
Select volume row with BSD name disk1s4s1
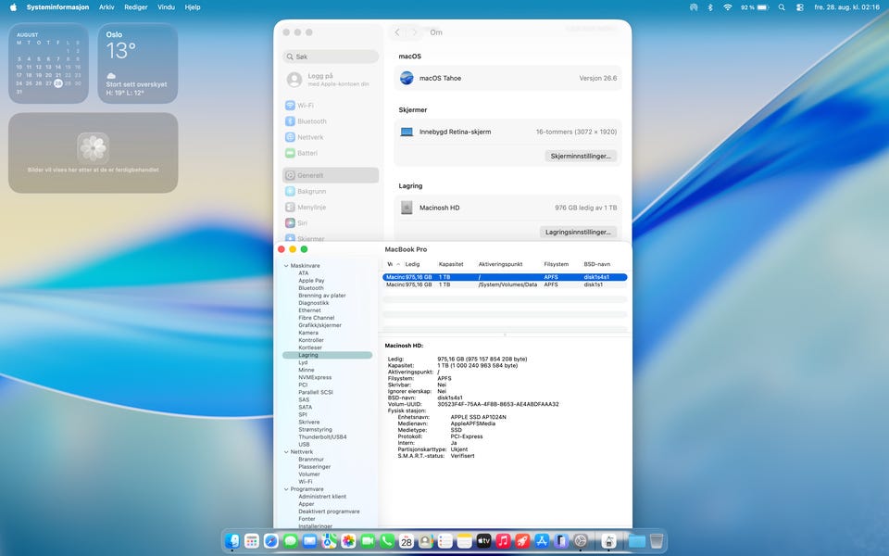pos(506,277)
